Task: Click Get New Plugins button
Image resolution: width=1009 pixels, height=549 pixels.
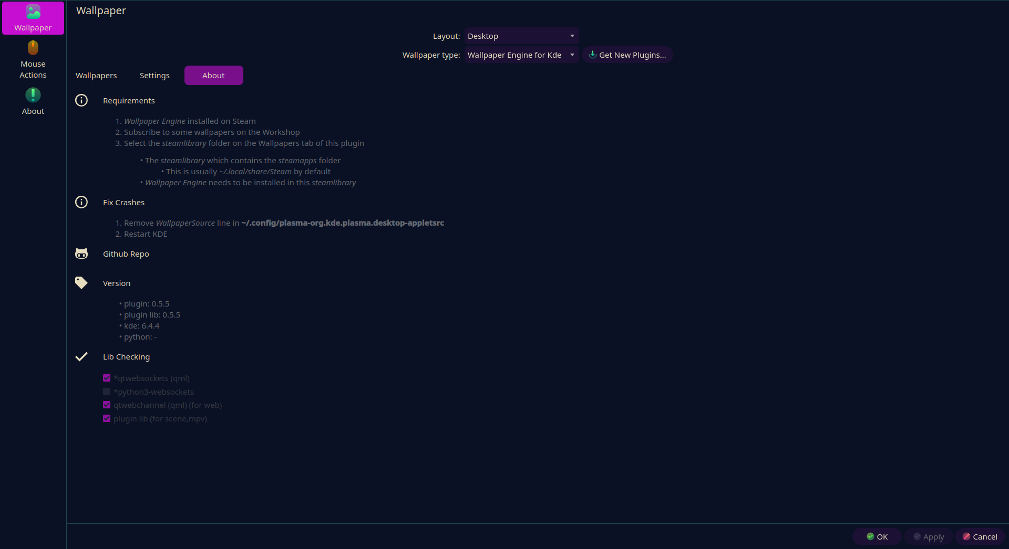Action: tap(627, 55)
